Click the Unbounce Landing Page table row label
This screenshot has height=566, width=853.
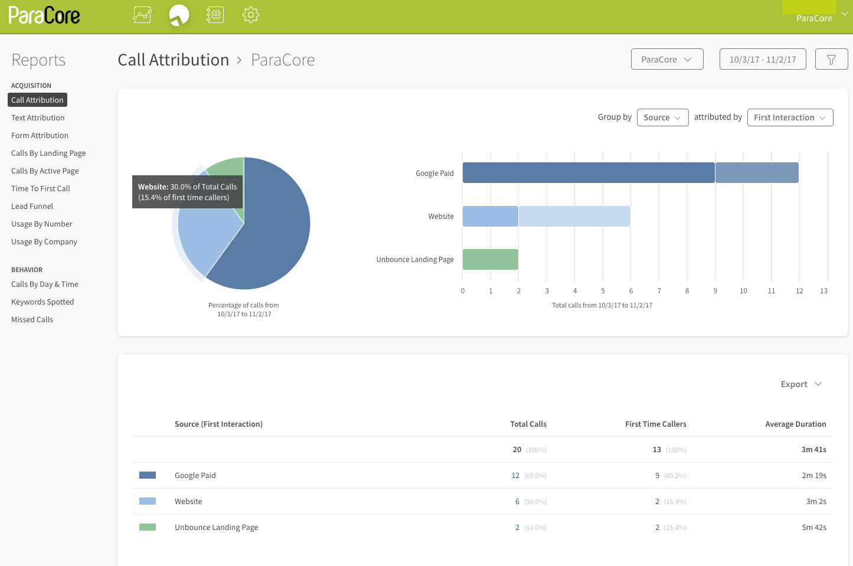(217, 527)
